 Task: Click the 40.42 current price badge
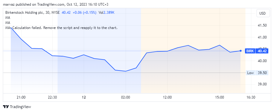tap(262, 51)
